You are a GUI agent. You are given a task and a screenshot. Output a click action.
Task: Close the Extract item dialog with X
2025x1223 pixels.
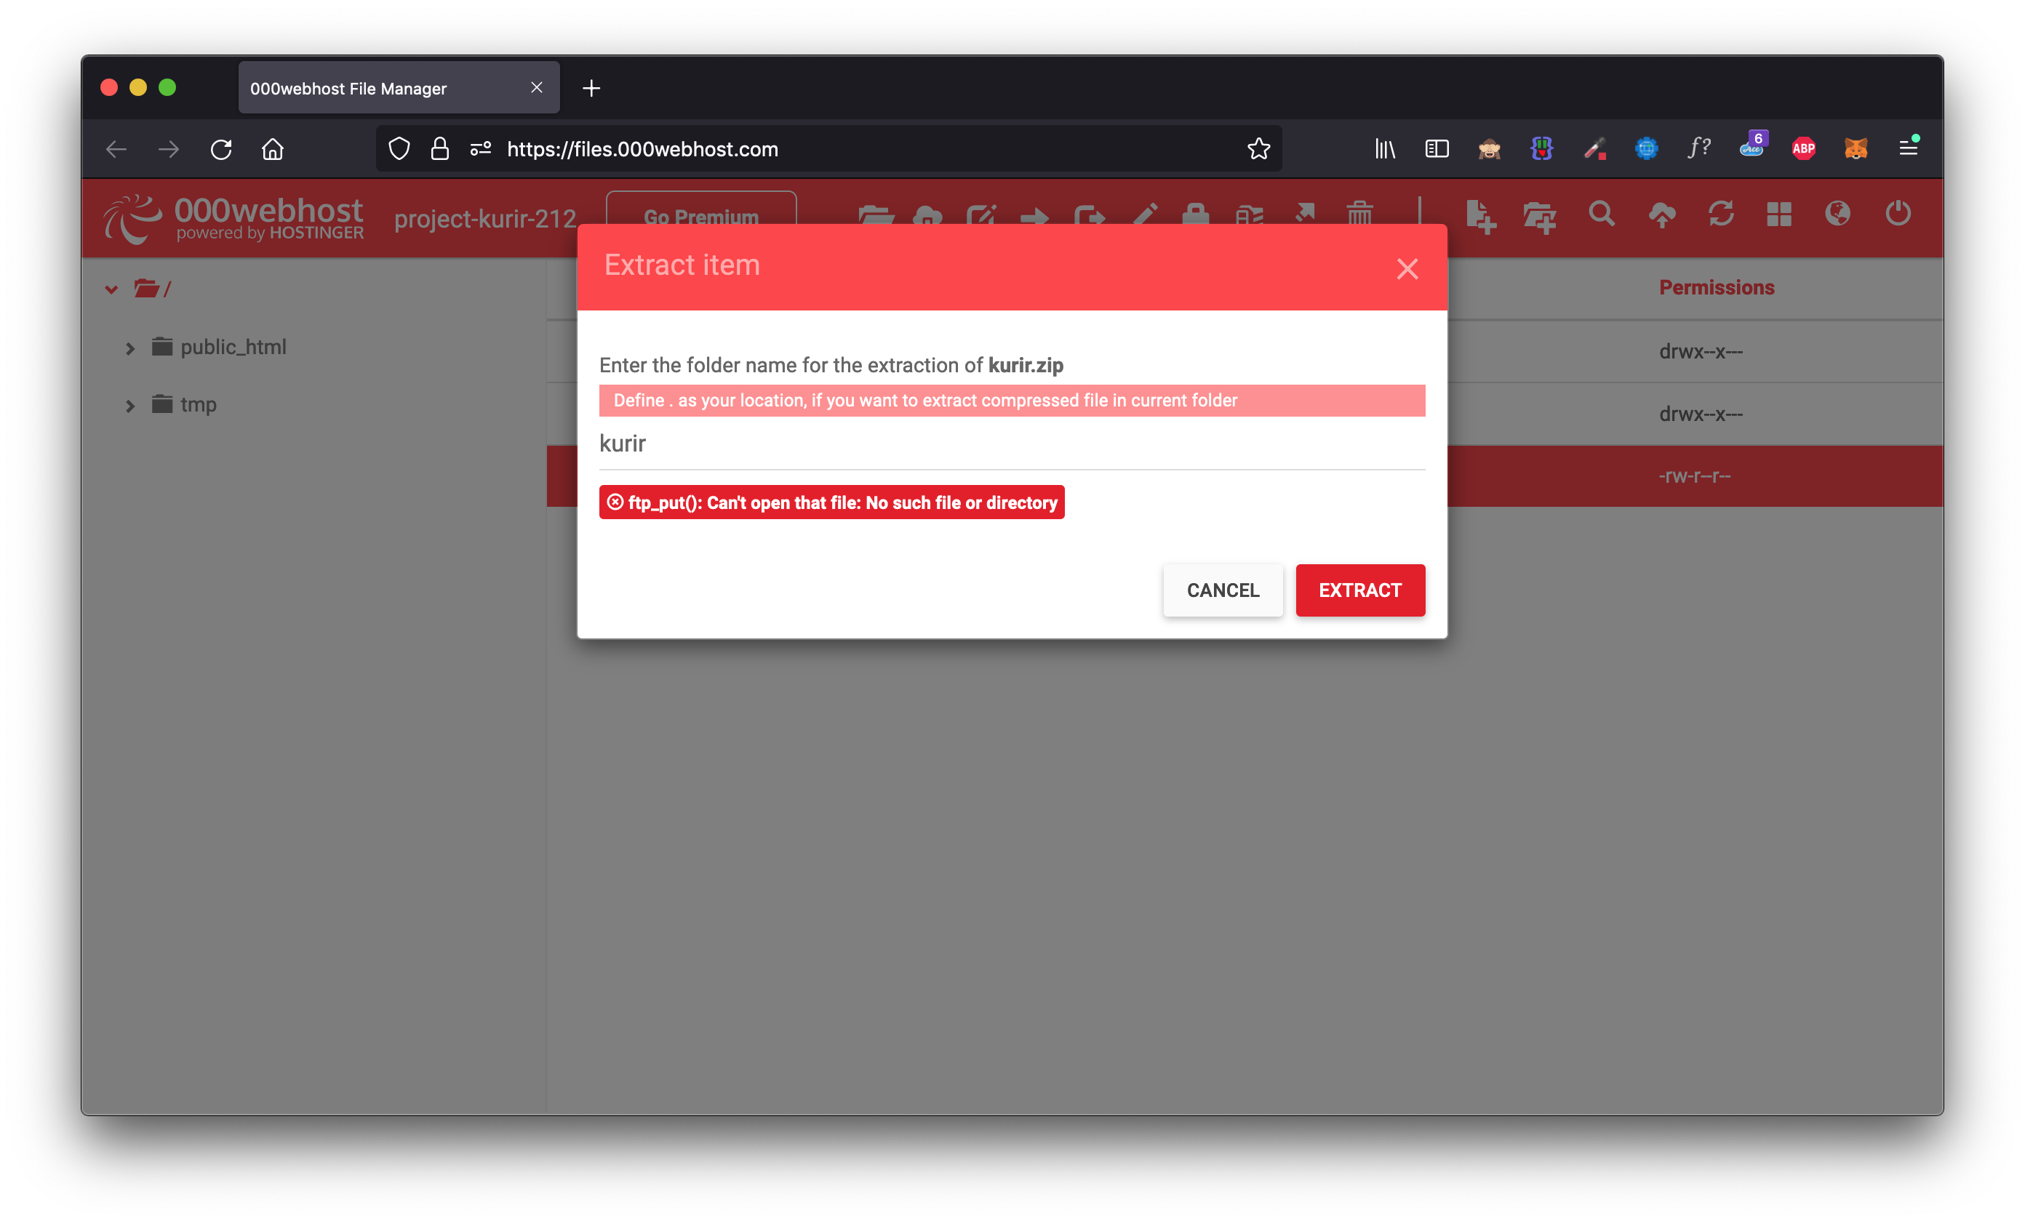(1407, 268)
